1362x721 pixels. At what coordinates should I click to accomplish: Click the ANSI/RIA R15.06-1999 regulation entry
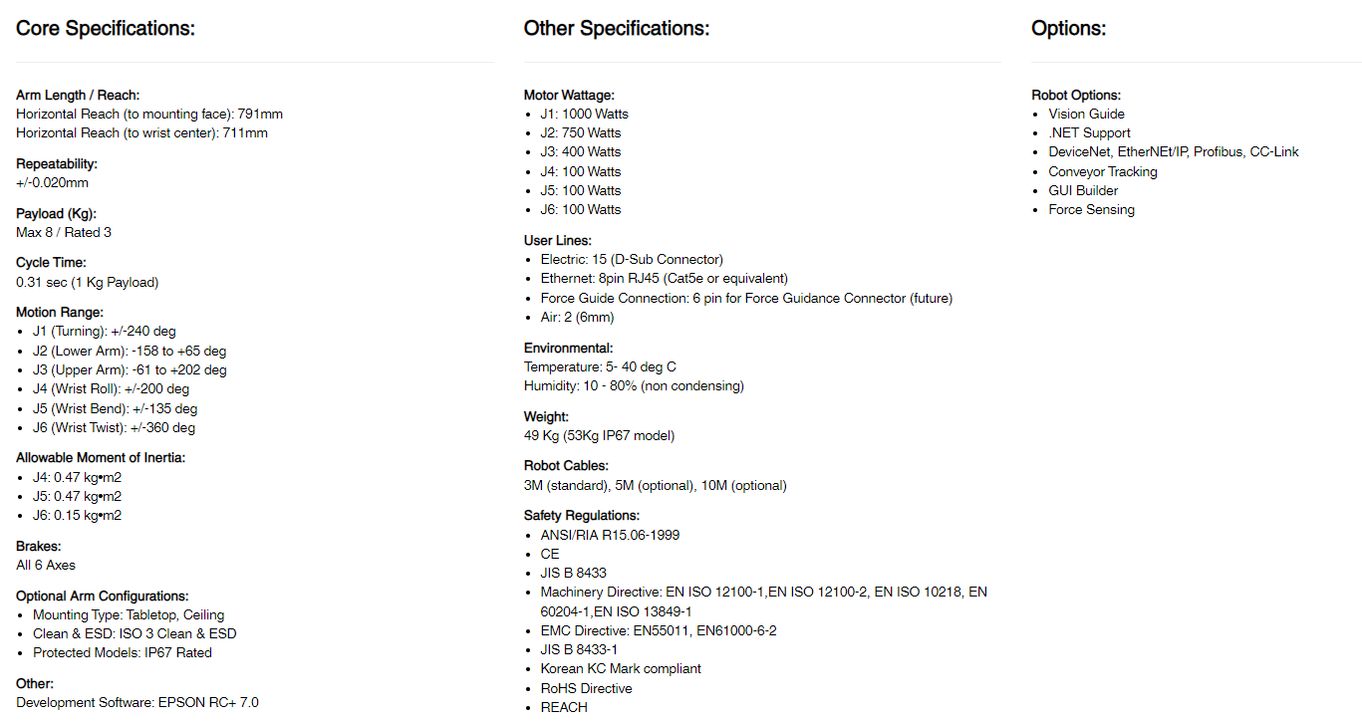(610, 535)
